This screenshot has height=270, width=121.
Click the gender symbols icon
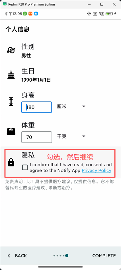click(11, 50)
